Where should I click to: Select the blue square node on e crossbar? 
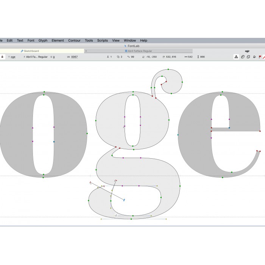click(229, 128)
